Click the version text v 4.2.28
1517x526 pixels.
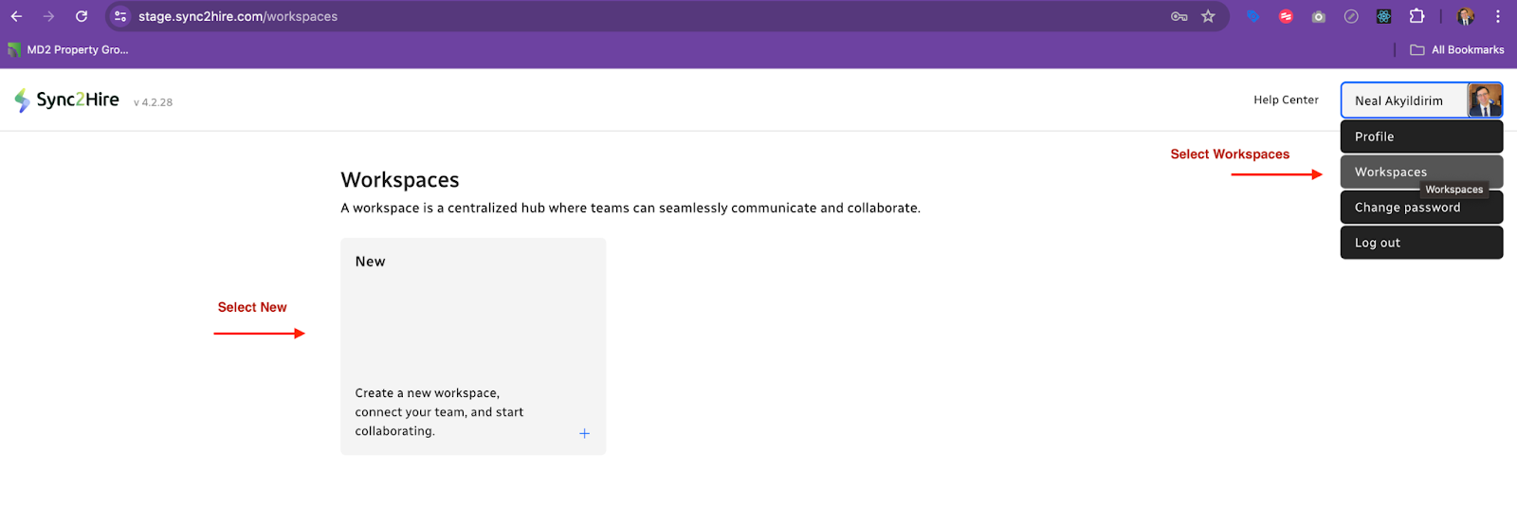click(153, 102)
